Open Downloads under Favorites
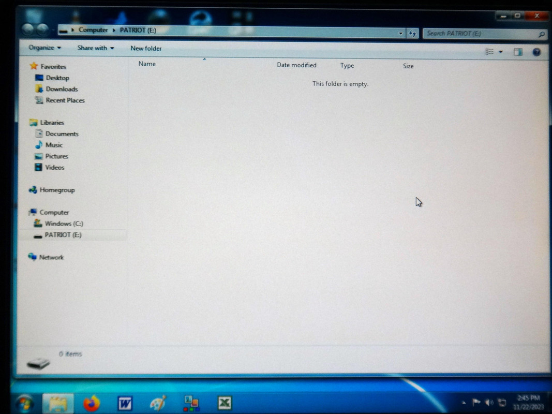This screenshot has height=414, width=552. tap(62, 89)
